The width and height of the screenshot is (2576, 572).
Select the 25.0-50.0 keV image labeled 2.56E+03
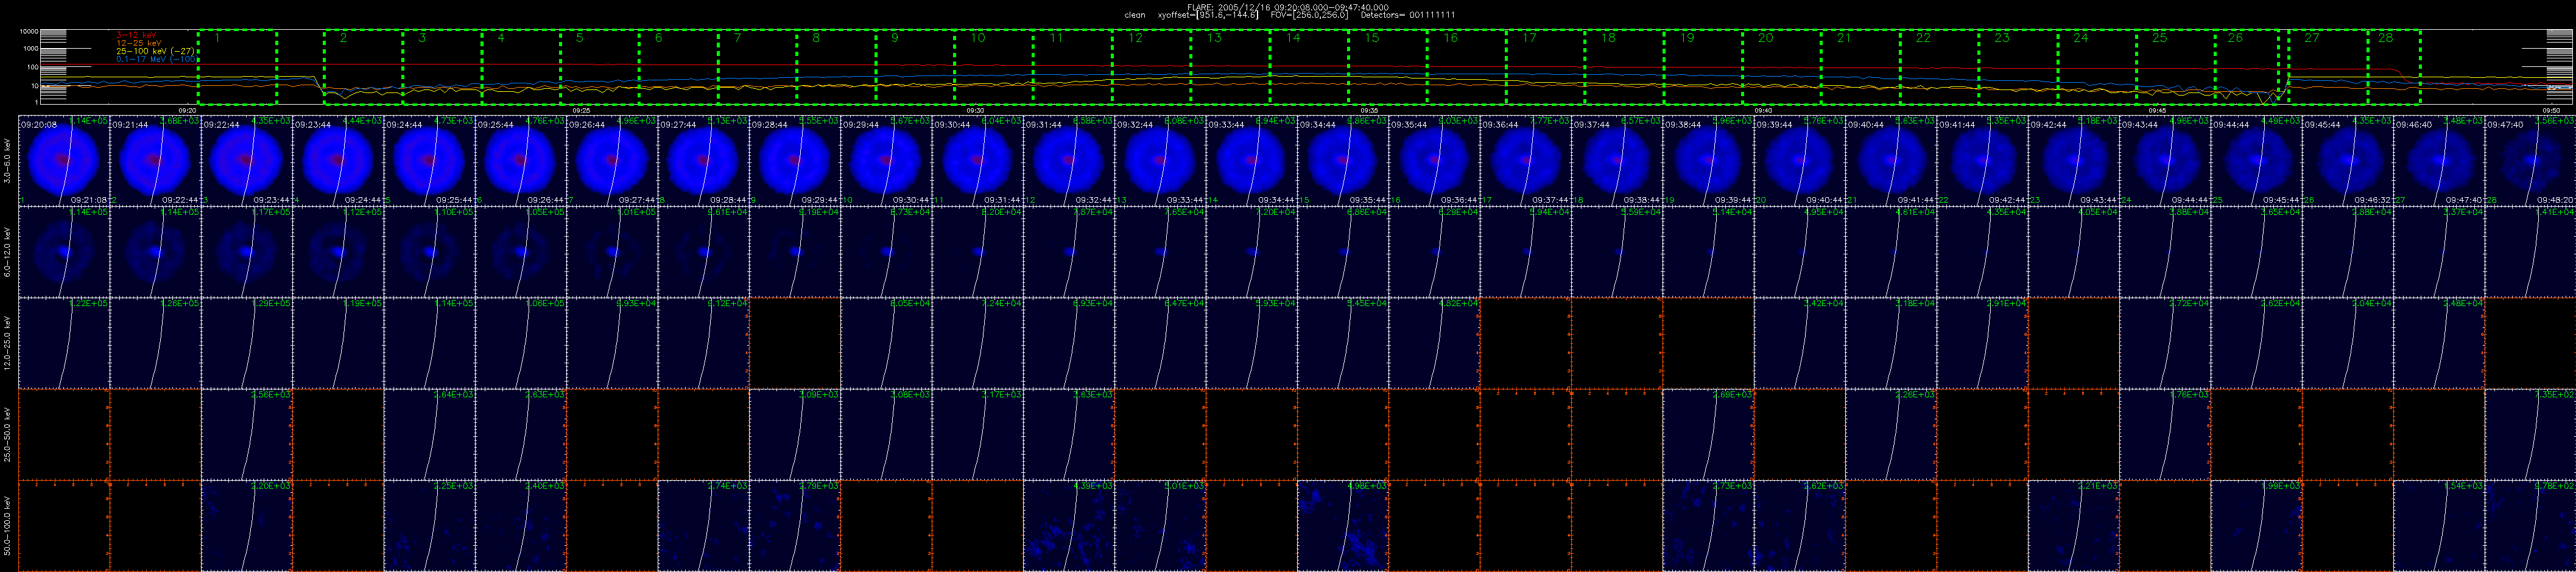[246, 434]
